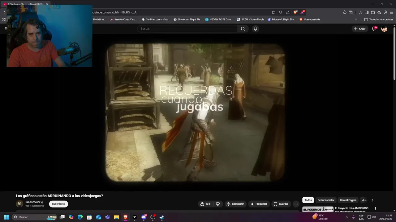Open options menu for El Proyecto más AMBICIOSO video
Viewport: 396px width, 222px height.
[x=376, y=209]
